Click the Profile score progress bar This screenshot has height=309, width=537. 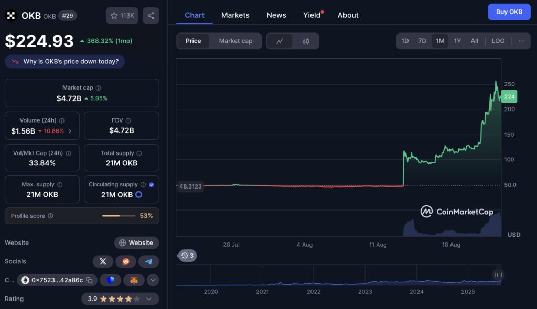(119, 216)
